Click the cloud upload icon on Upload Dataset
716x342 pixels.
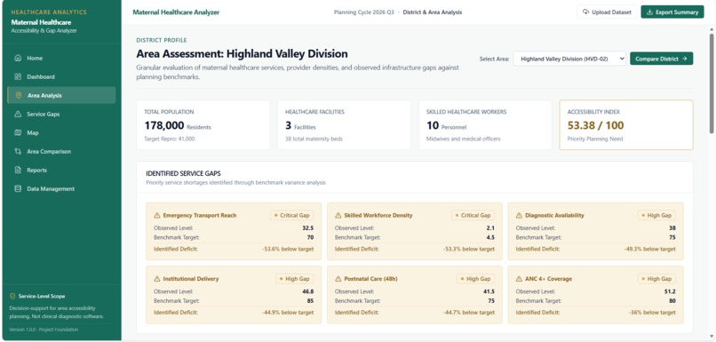coord(586,12)
